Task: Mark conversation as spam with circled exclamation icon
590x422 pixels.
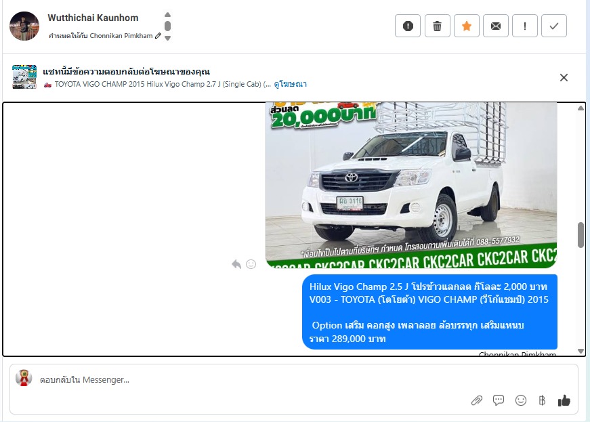Action: pos(408,26)
